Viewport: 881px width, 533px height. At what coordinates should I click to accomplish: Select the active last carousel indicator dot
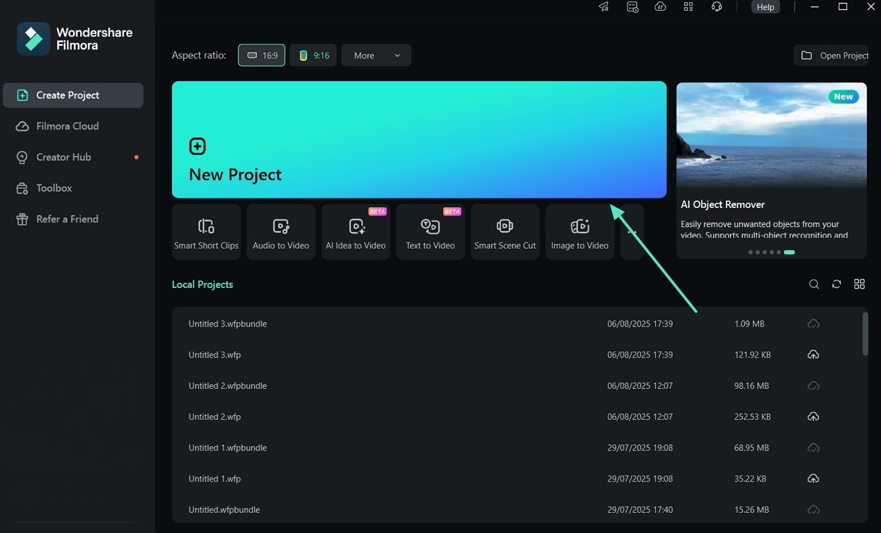pos(789,252)
